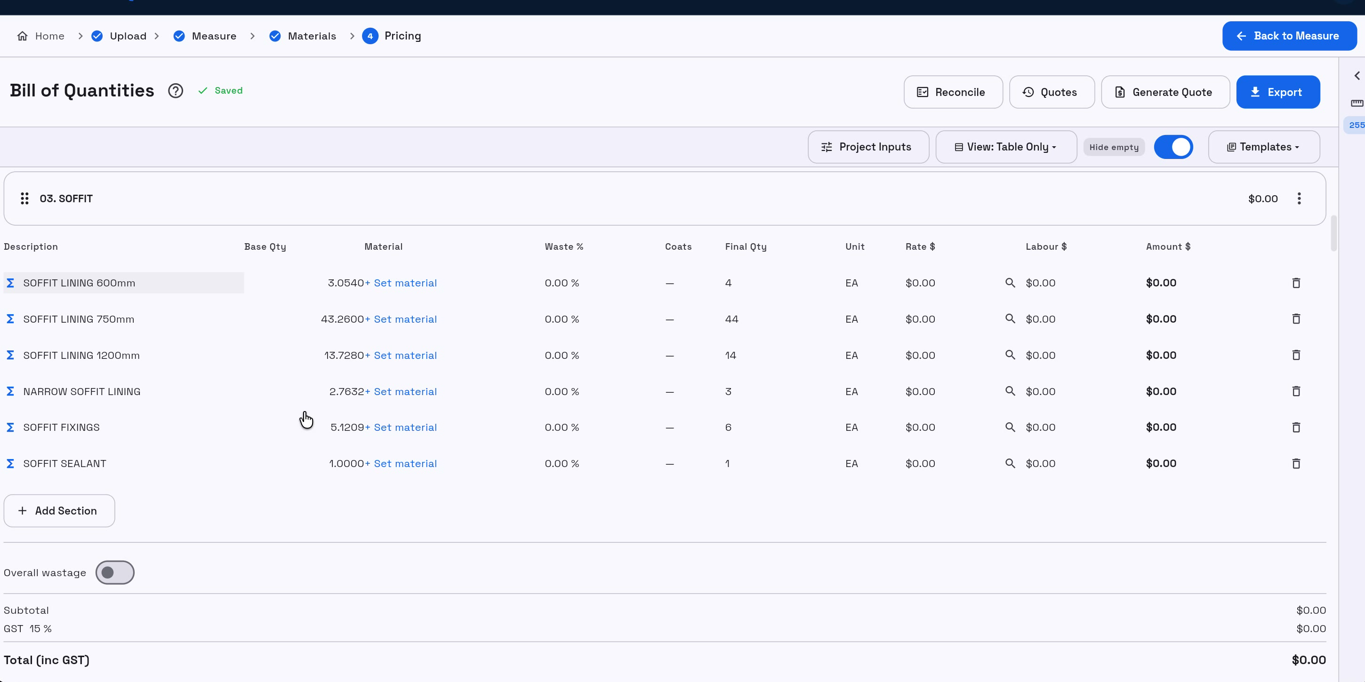Open the Quotes history button

1052,92
